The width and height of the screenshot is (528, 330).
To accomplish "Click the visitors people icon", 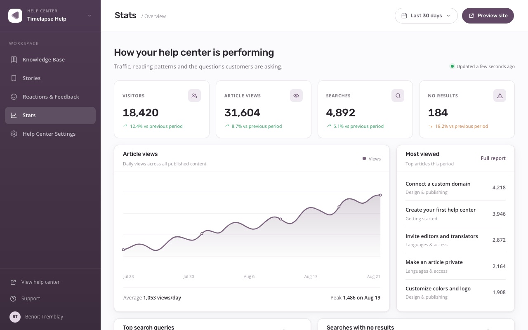I will click(194, 96).
